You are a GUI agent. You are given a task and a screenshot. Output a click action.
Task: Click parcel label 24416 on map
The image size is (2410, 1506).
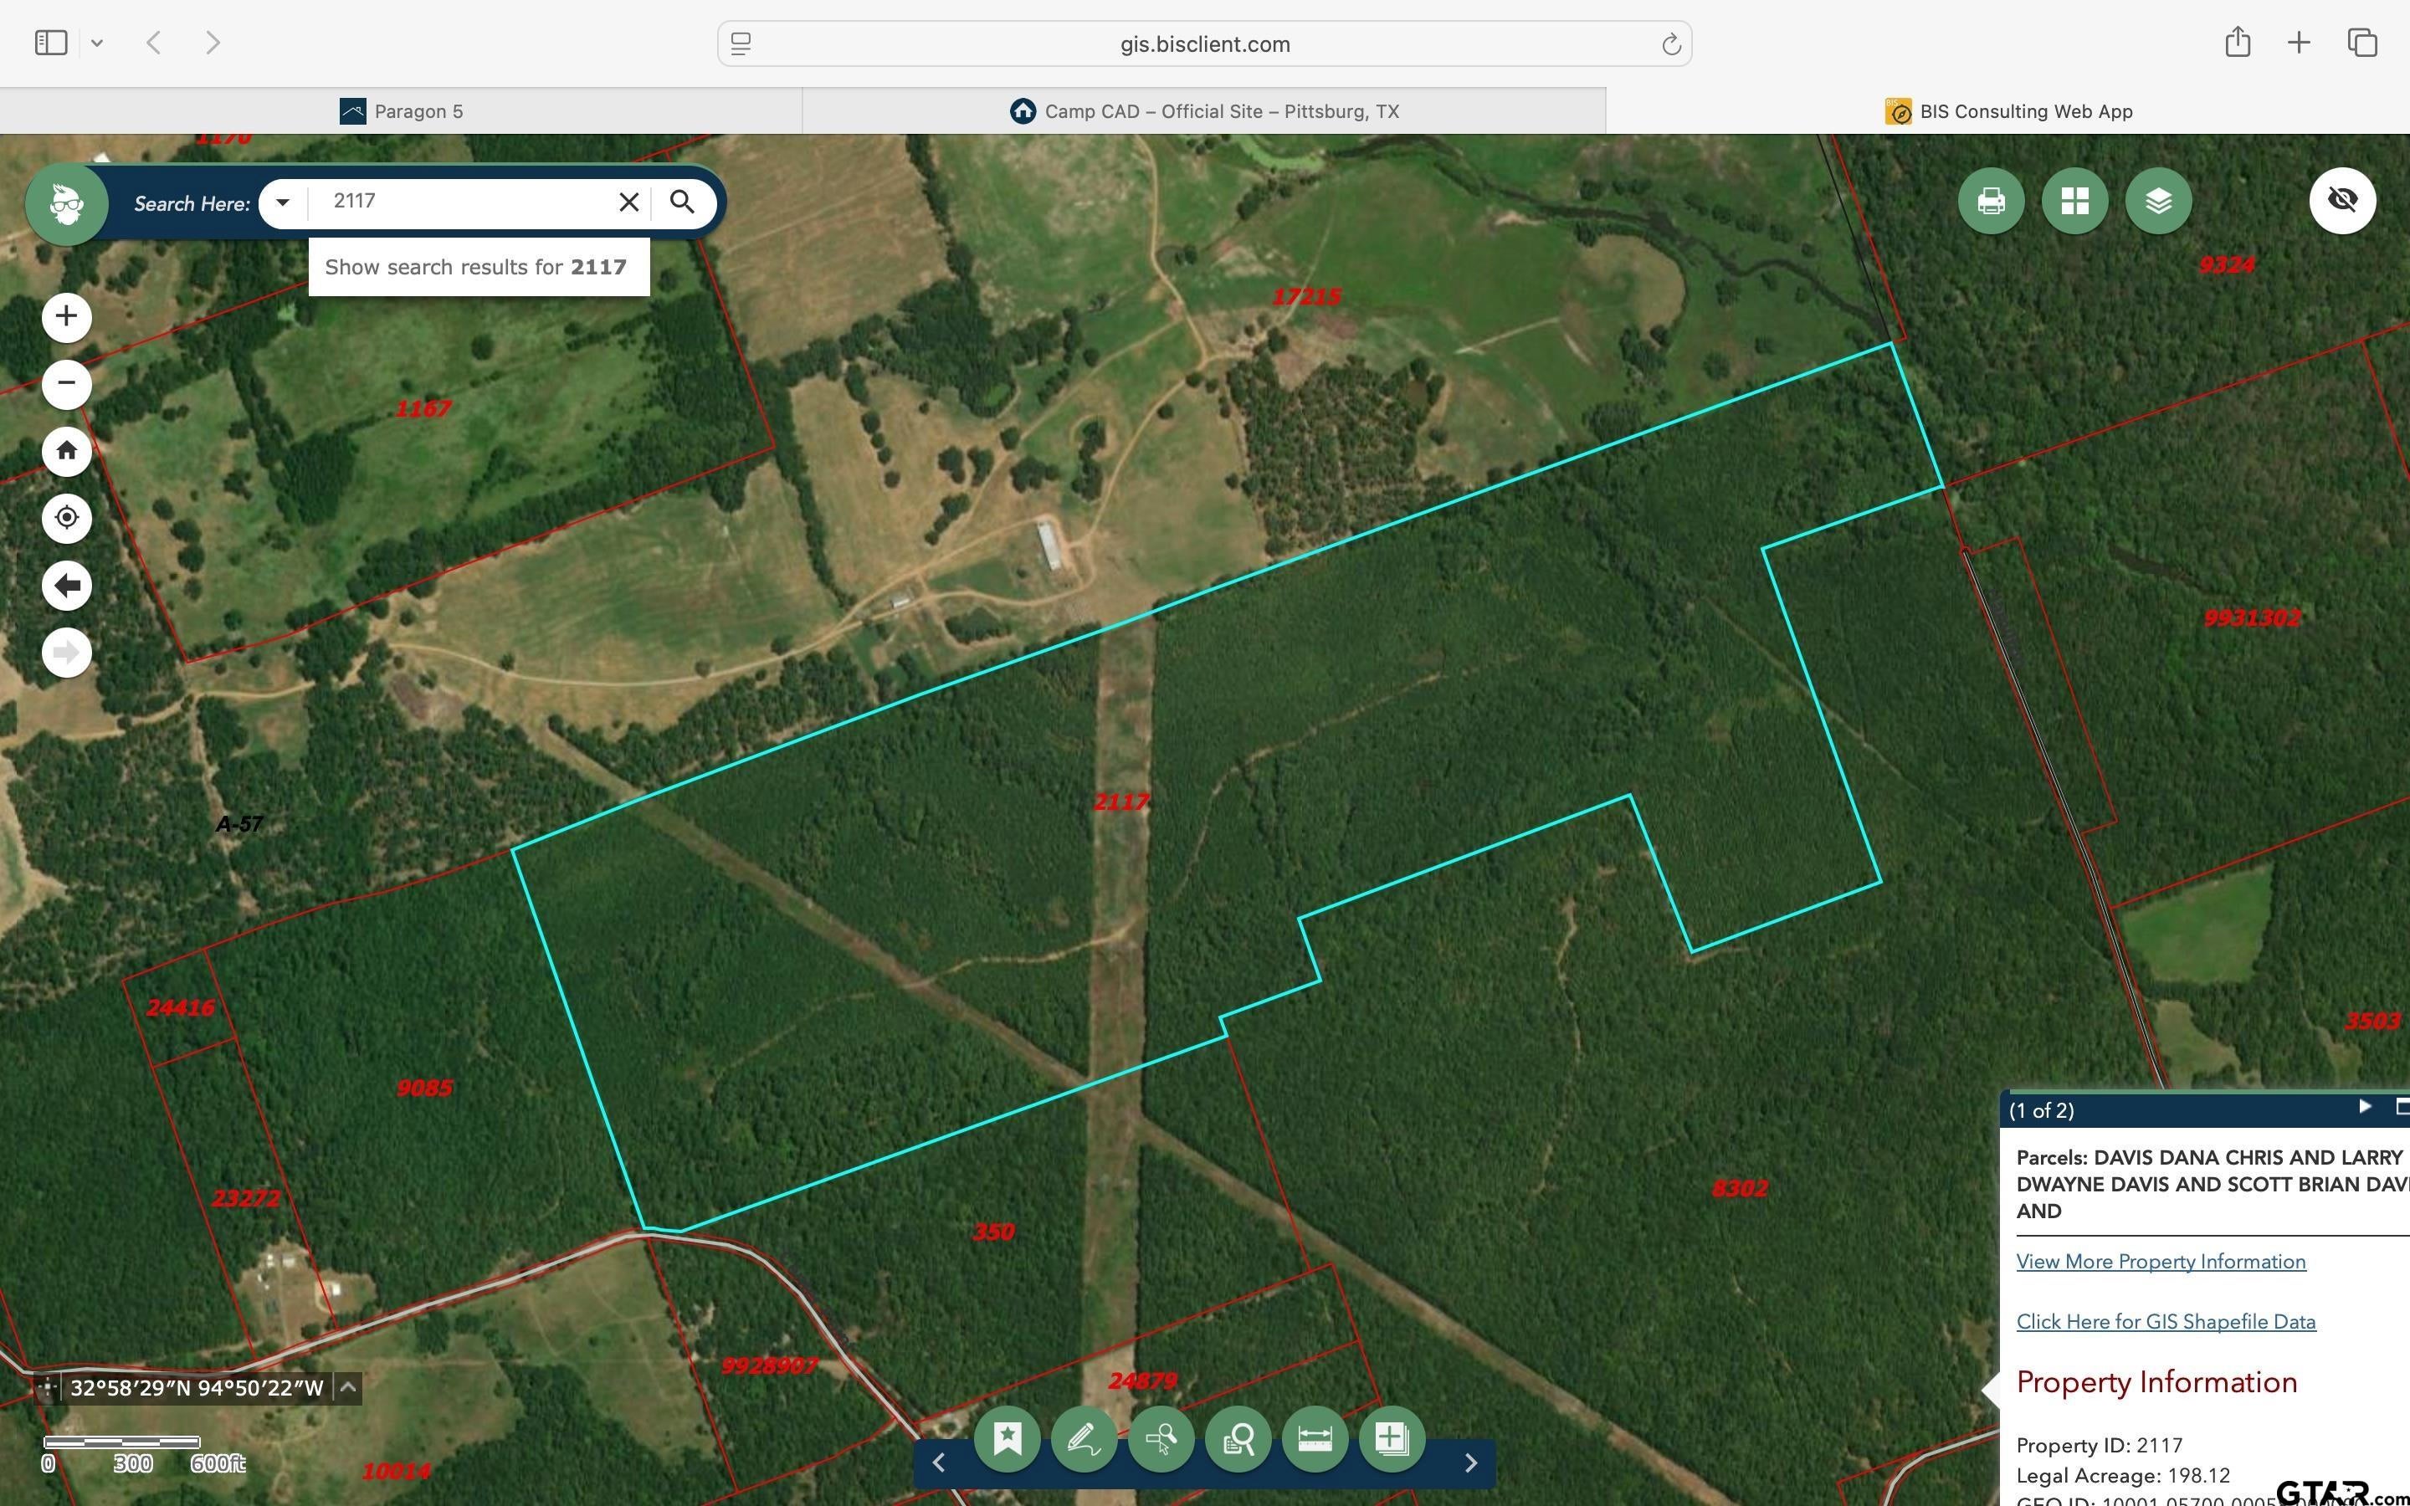(180, 1008)
